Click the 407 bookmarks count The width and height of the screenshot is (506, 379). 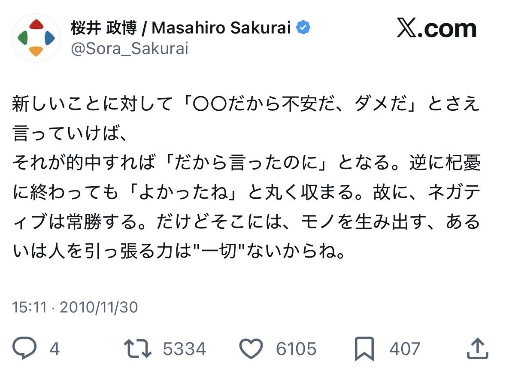point(404,349)
